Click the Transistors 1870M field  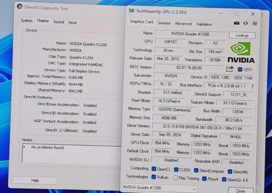(x=215, y=60)
